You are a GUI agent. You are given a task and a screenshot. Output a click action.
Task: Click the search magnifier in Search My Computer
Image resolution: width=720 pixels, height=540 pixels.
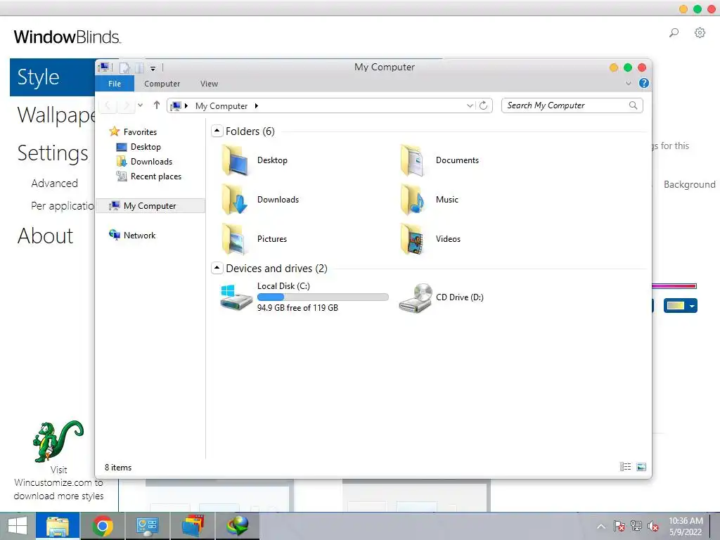click(x=634, y=105)
